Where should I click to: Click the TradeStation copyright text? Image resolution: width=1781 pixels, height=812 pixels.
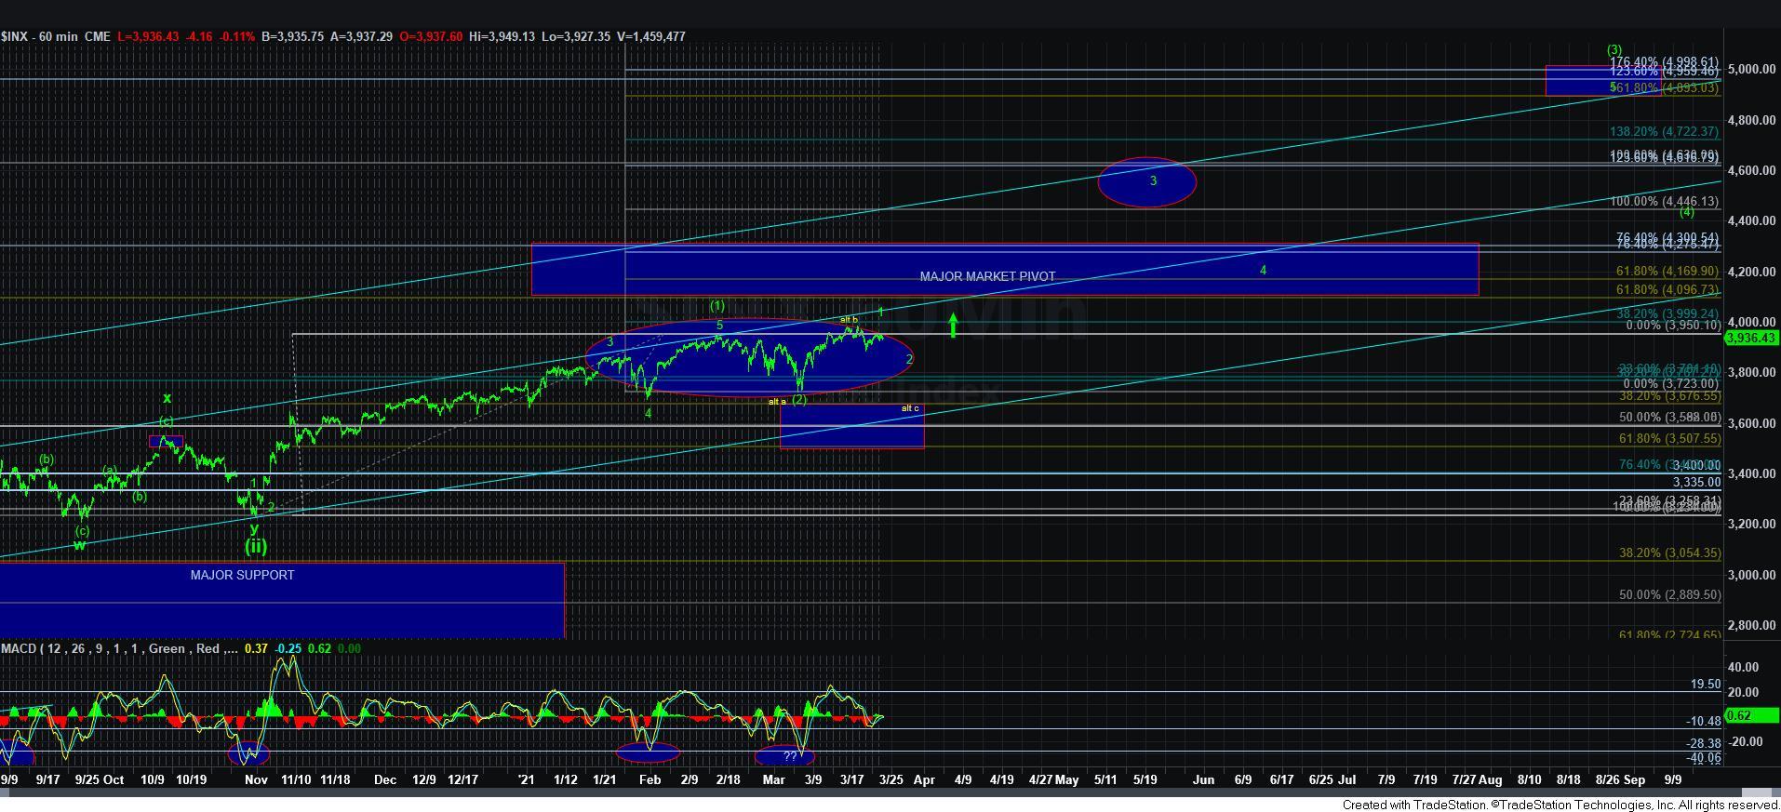(x=1560, y=805)
